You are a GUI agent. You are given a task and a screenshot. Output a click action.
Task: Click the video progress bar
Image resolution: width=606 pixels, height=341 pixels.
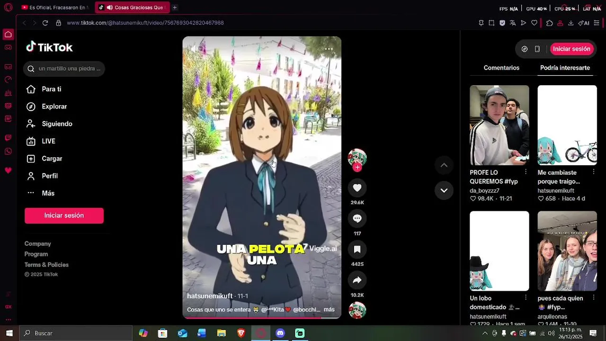(262, 318)
